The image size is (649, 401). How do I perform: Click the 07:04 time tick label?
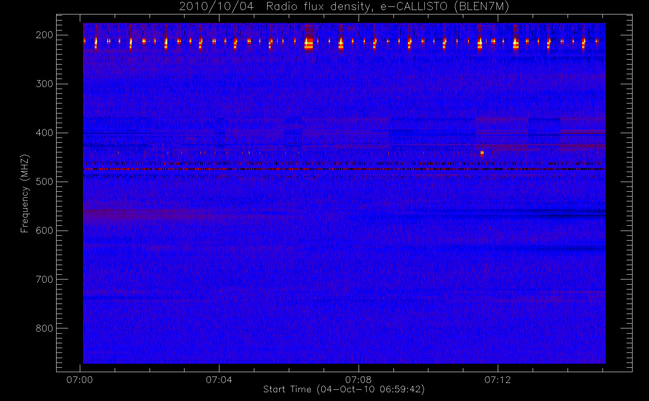(219, 380)
